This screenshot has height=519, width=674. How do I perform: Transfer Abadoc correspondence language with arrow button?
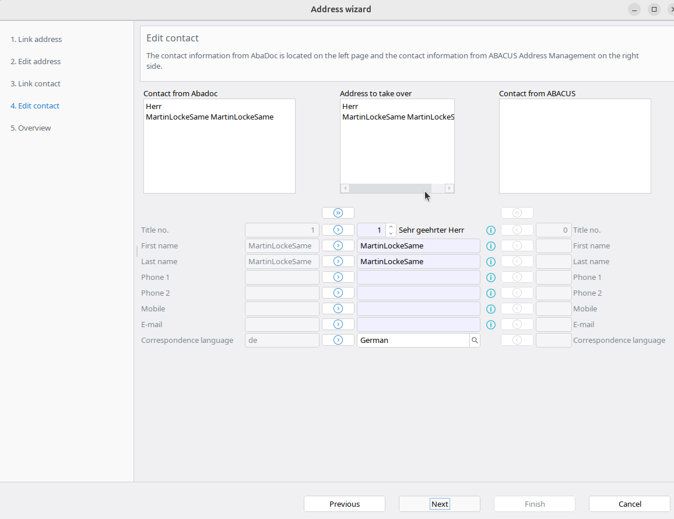(338, 341)
